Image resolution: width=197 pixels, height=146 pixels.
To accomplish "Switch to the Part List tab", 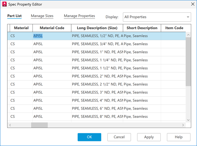I will point(14,16).
